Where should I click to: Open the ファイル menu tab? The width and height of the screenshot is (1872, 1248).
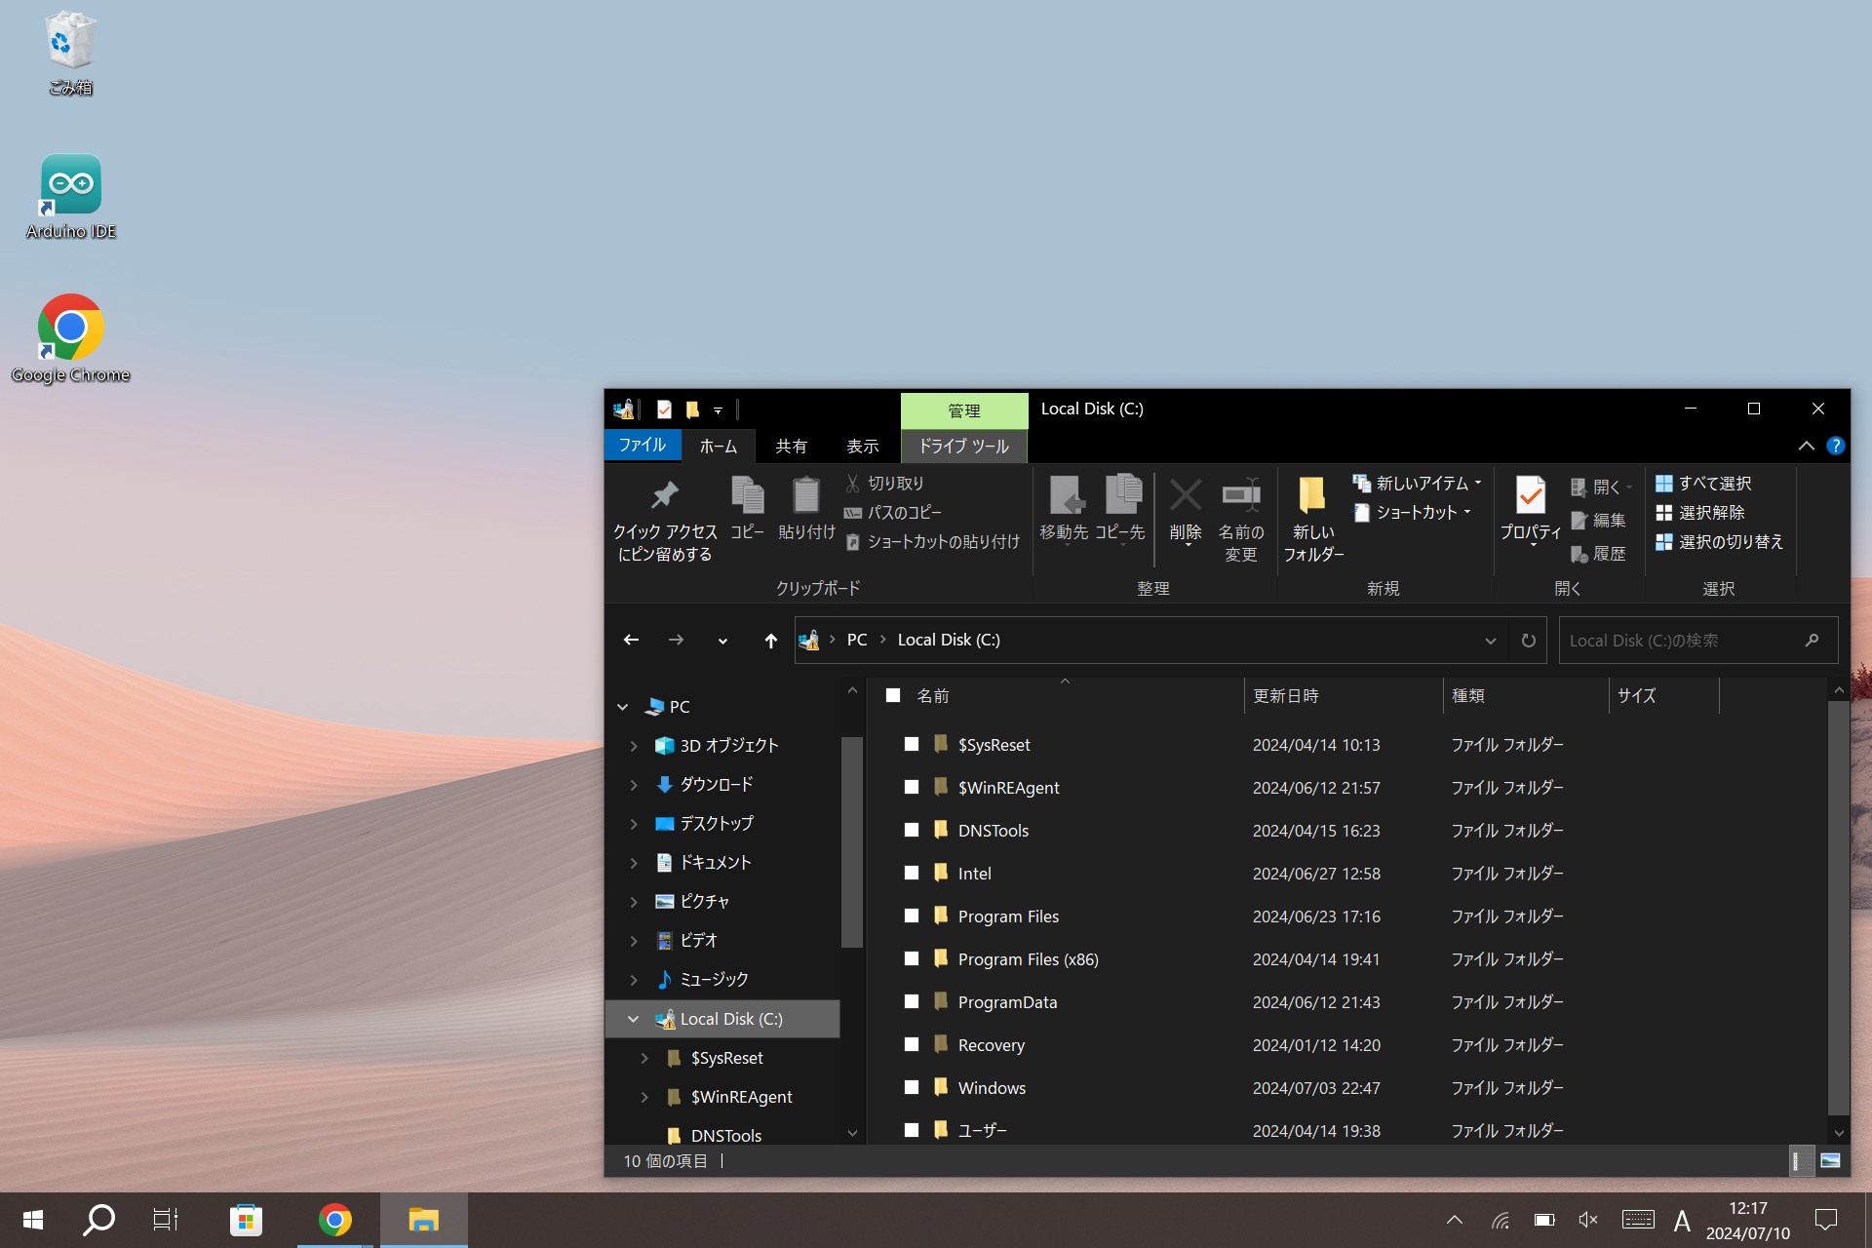pyautogui.click(x=642, y=446)
